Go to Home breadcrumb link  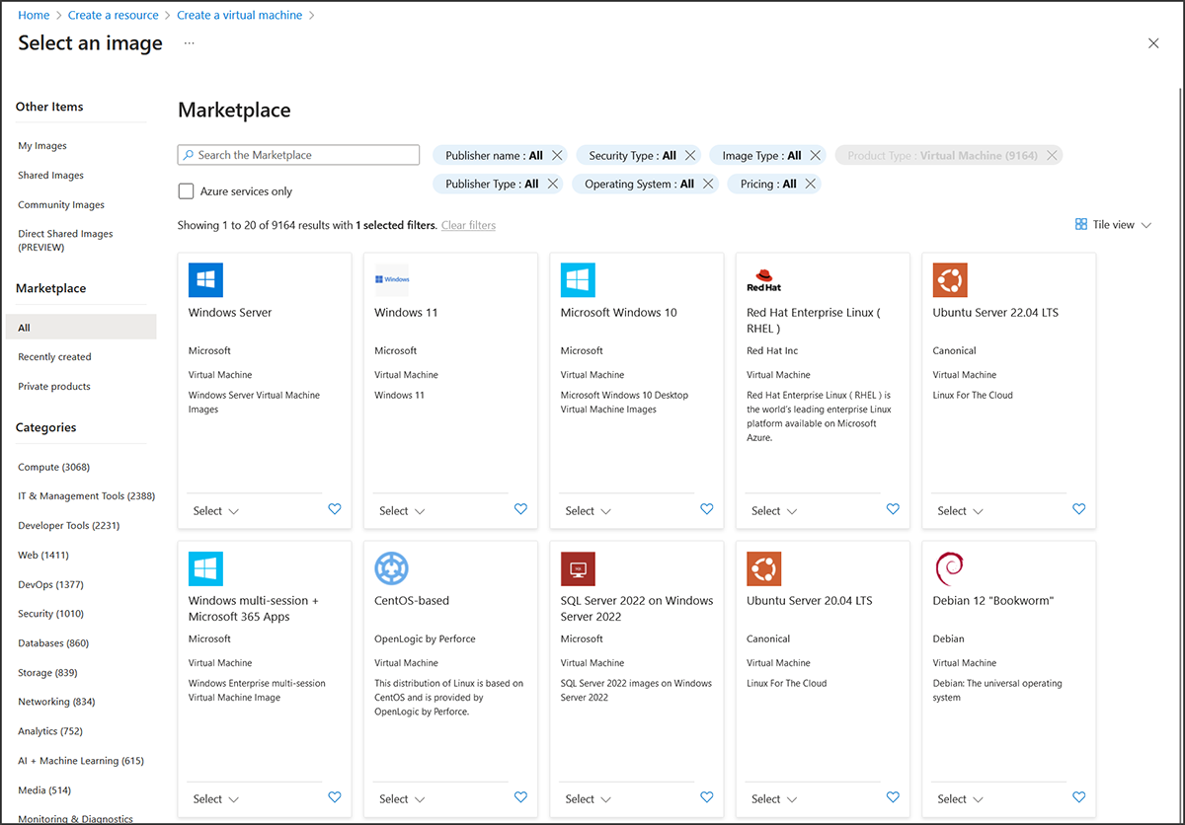[34, 15]
